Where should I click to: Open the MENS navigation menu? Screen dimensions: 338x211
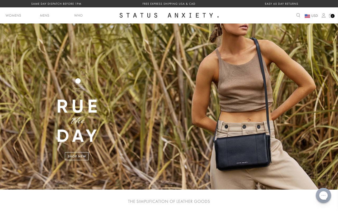(45, 16)
